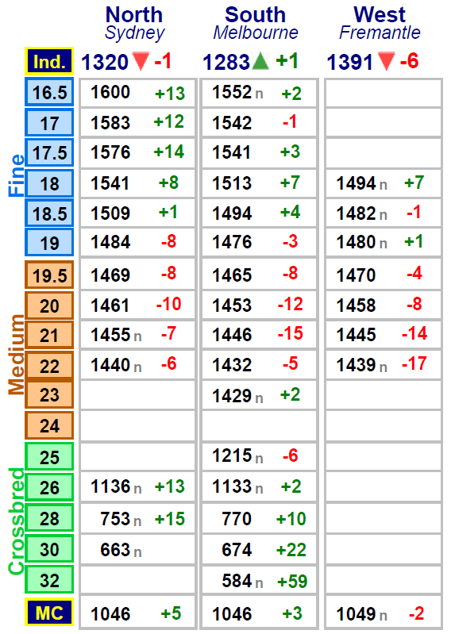This screenshot has height=634, width=451.
Task: Select South 584n +59 price cell
Action: click(259, 581)
